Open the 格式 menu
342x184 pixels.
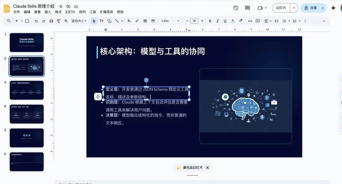point(58,12)
